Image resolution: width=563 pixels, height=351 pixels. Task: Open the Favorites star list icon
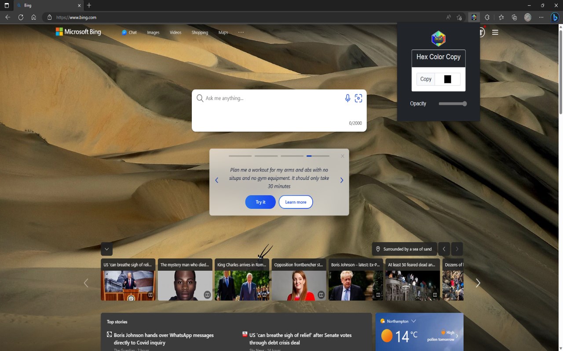pyautogui.click(x=501, y=18)
